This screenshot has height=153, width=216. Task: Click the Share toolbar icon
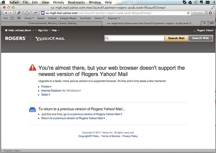(35, 13)
